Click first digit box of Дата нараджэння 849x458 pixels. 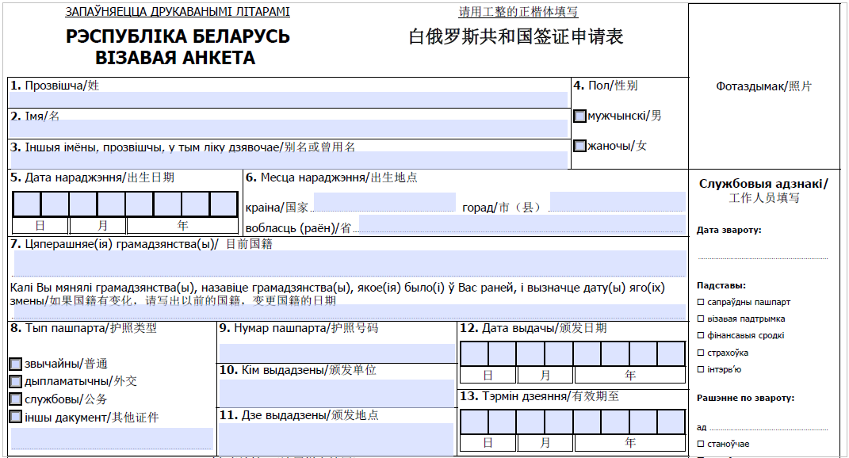26,204
